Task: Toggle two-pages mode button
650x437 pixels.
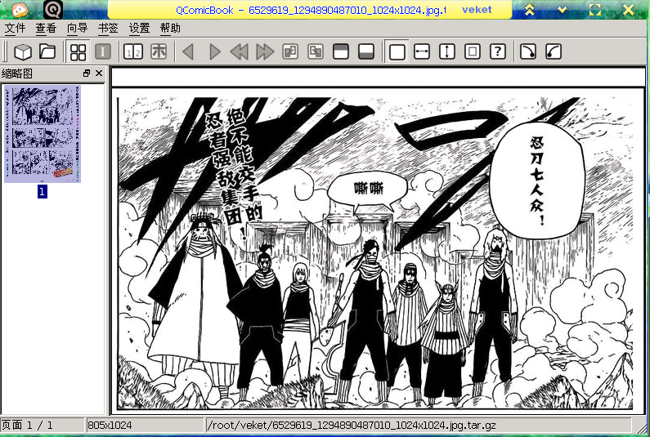Action: (133, 51)
